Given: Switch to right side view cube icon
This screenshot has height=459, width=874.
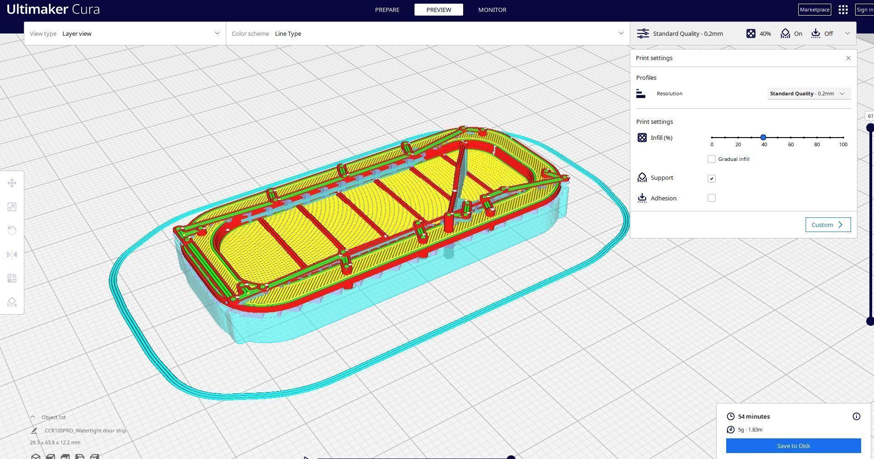Looking at the screenshot, I should coord(95,456).
